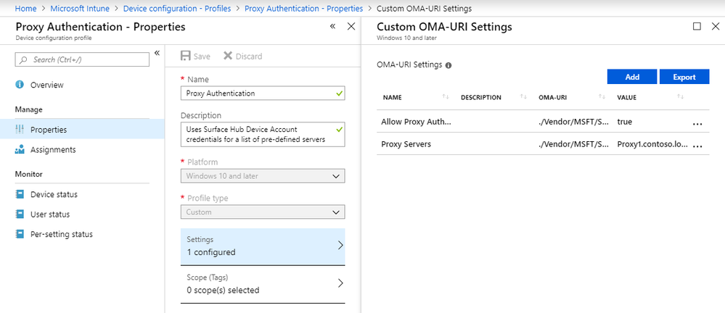
Task: Click the User status icon
Action: (x=20, y=214)
